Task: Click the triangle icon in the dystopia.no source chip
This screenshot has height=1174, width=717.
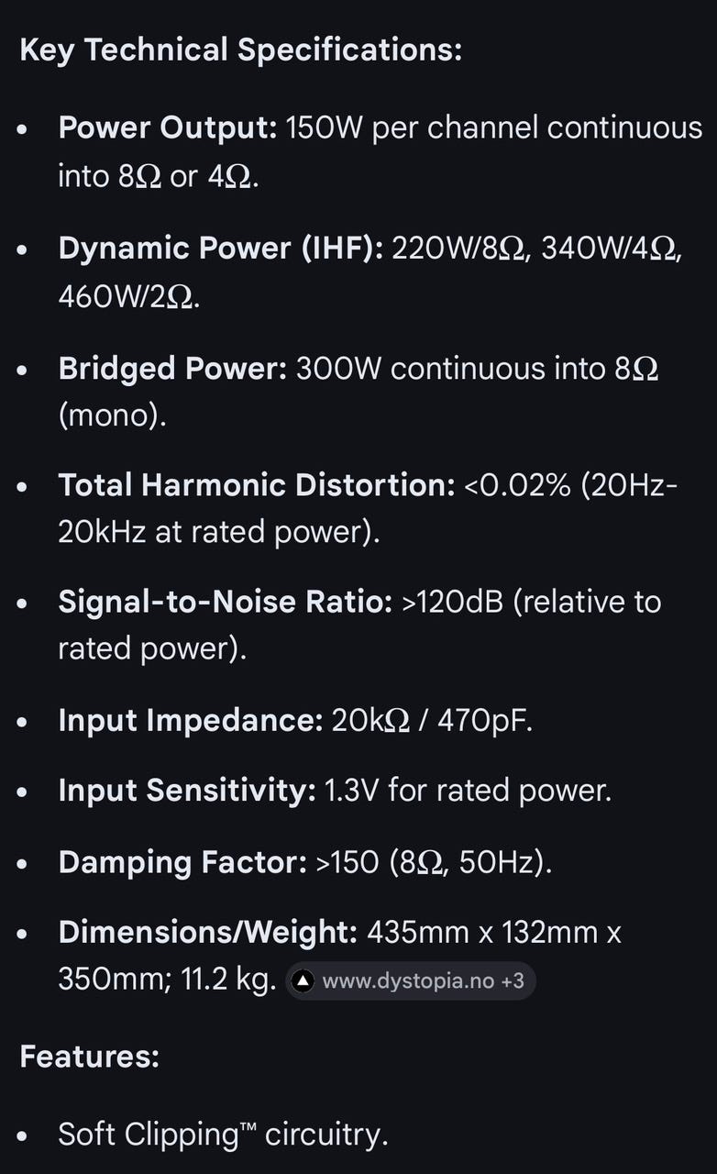Action: click(x=303, y=980)
